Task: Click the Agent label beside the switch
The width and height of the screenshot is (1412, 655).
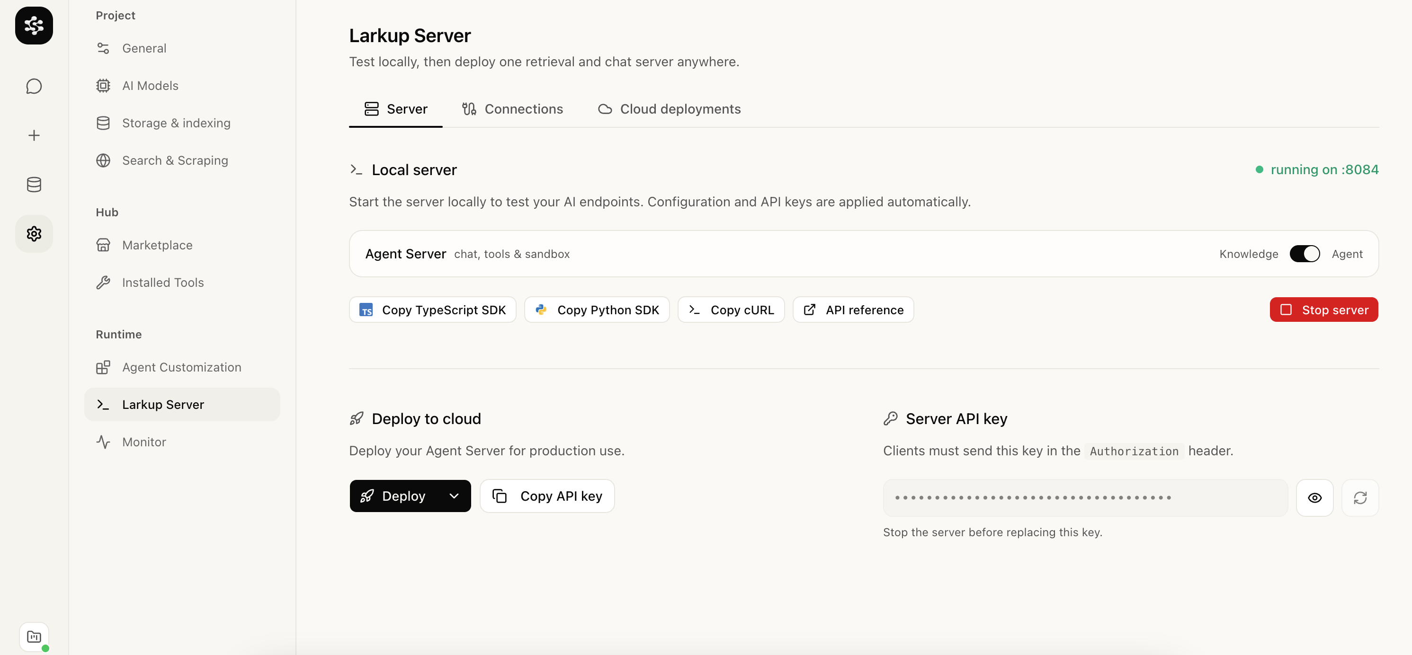Action: tap(1347, 254)
